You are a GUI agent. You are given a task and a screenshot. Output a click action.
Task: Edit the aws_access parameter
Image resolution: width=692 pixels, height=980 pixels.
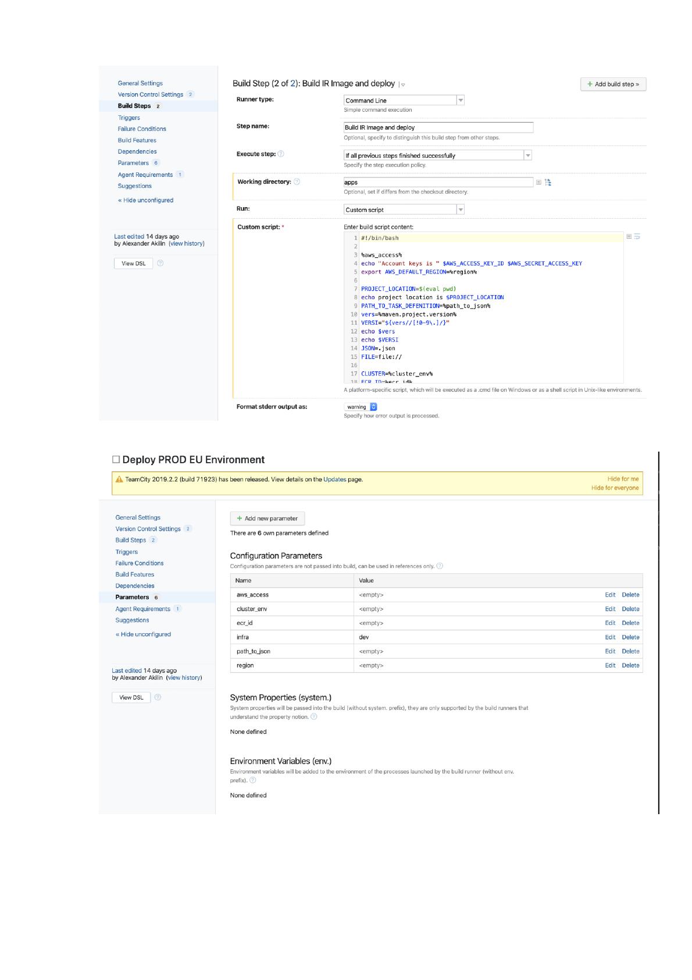[x=610, y=595]
